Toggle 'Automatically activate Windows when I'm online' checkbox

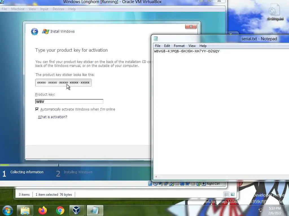[37, 109]
